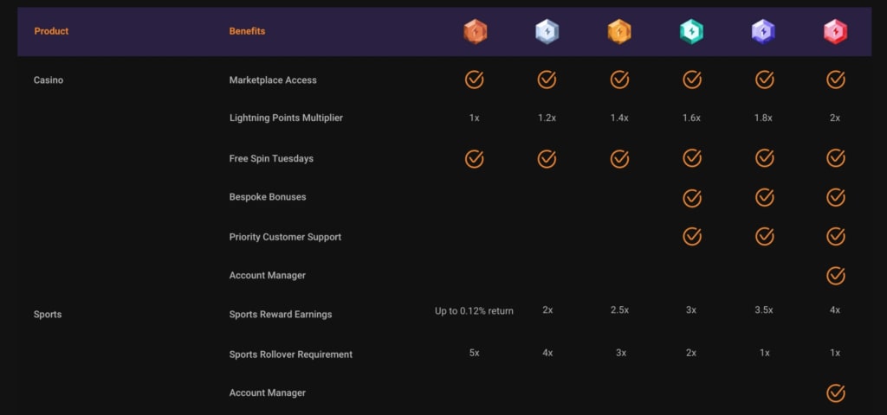This screenshot has width=887, height=415.
Task: Click Free Spin Tuesdays checkmark in purple column
Action: (x=765, y=158)
